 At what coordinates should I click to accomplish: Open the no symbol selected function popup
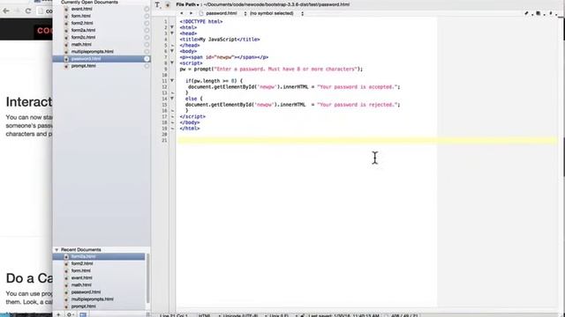click(276, 13)
